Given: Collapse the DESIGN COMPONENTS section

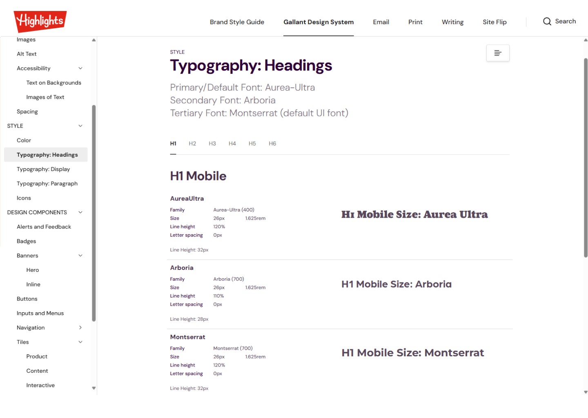Looking at the screenshot, I should (80, 212).
